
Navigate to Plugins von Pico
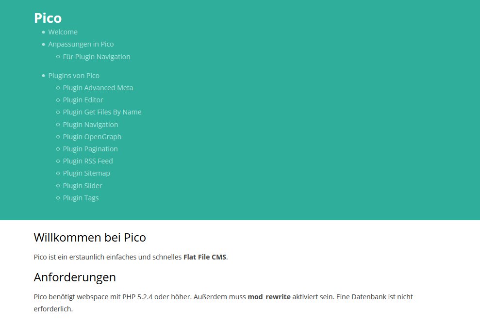coord(74,76)
